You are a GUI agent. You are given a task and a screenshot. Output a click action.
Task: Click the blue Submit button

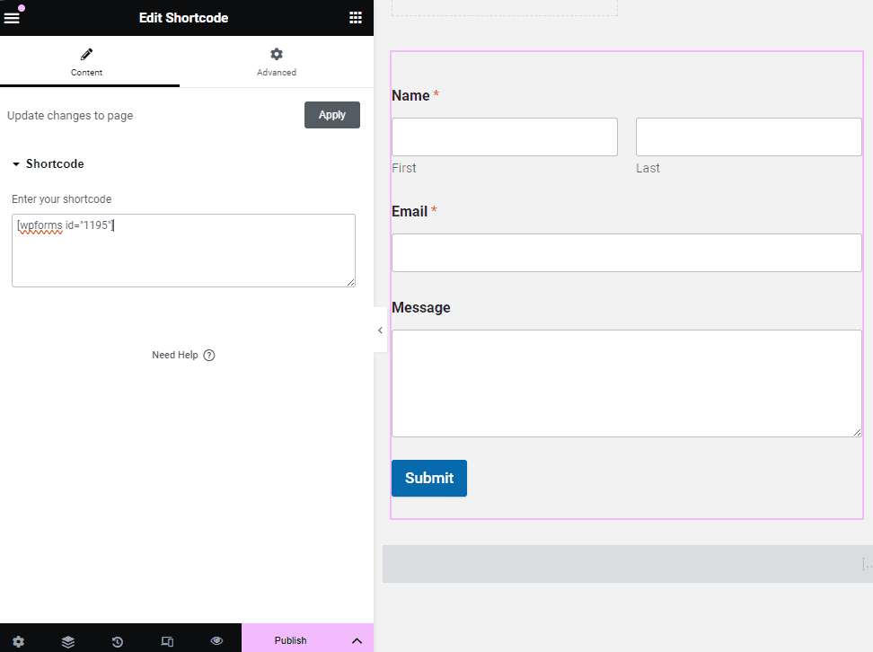(429, 478)
